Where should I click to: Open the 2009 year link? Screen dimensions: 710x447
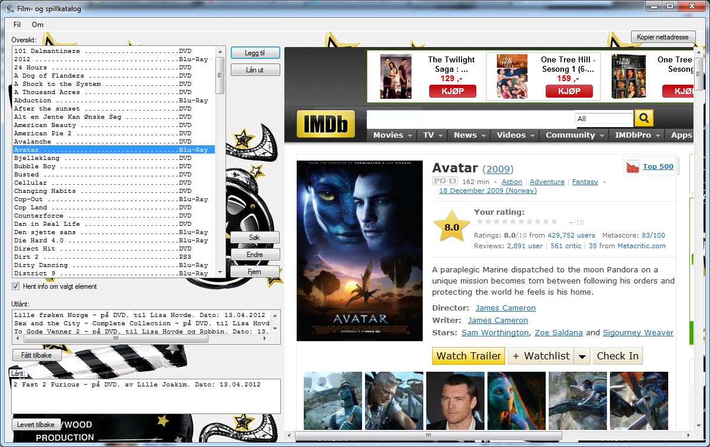(497, 169)
